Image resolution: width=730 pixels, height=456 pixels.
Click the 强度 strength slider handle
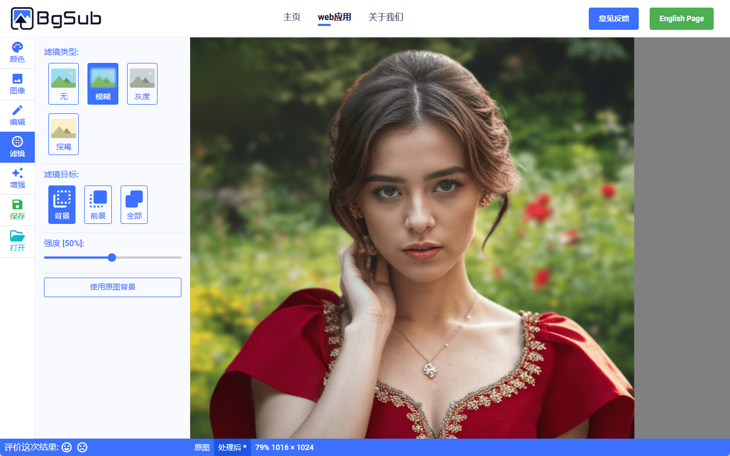[112, 258]
